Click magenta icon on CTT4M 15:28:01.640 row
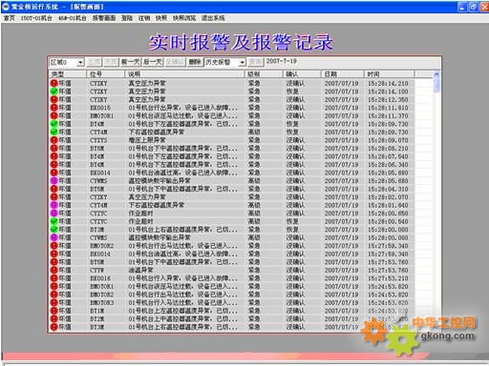Image resolution: width=489 pixels, height=366 pixels. tap(53, 205)
